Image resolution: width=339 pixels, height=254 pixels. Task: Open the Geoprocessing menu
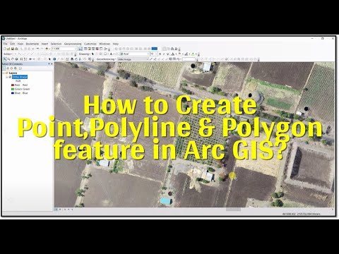click(73, 44)
